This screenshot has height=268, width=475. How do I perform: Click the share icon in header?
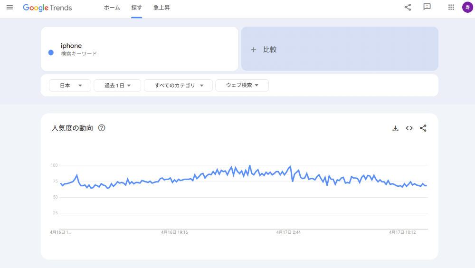click(x=408, y=7)
